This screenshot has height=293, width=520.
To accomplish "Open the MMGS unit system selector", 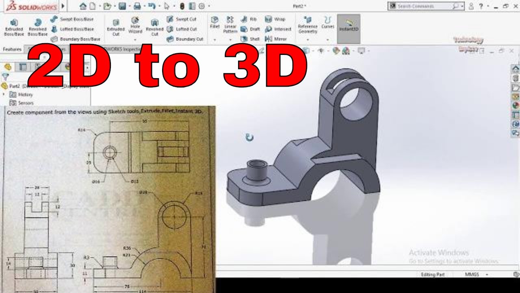I will coord(476,275).
